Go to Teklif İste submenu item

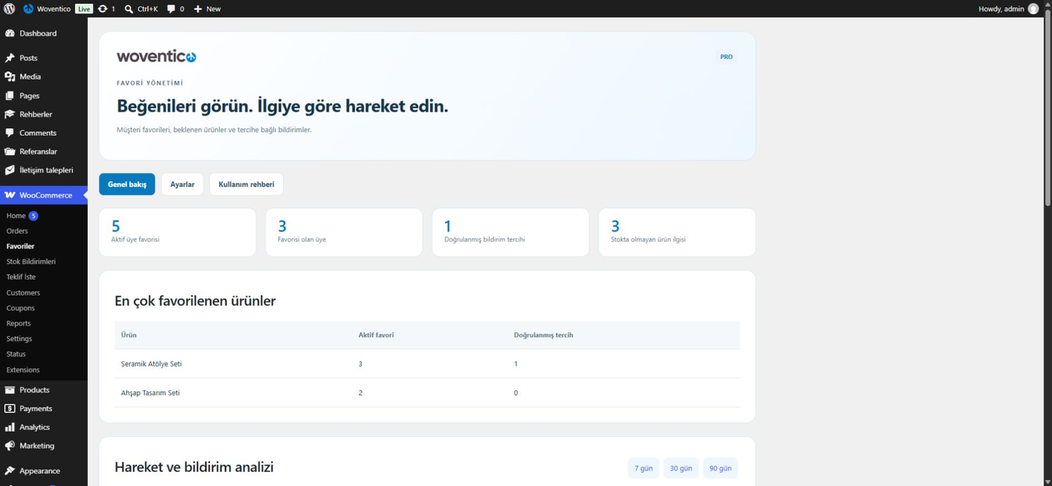21,277
